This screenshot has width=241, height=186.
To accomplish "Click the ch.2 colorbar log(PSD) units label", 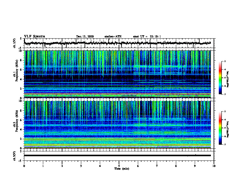I will [228, 129].
